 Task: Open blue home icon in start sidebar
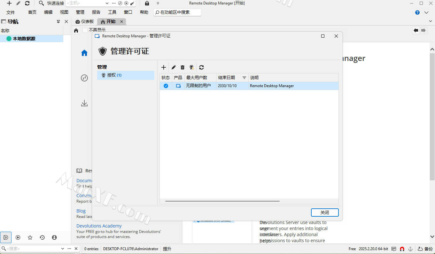pos(84,53)
